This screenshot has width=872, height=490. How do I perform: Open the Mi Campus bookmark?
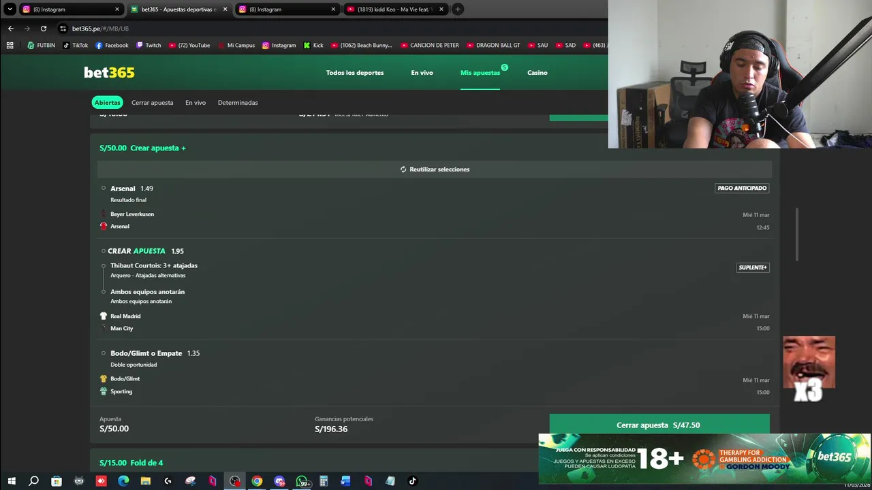(236, 46)
